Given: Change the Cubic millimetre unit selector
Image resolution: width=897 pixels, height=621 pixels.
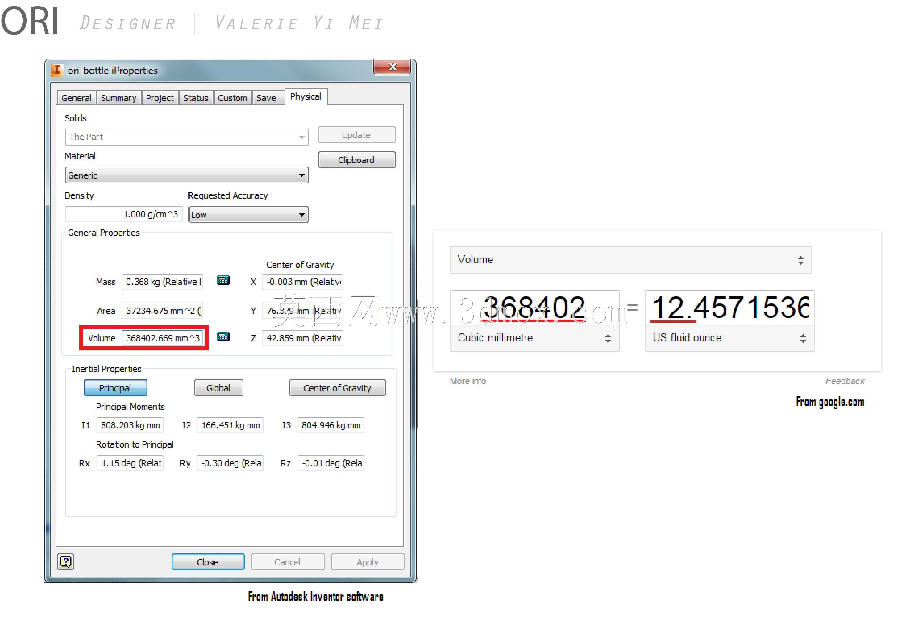Looking at the screenshot, I should pyautogui.click(x=535, y=338).
